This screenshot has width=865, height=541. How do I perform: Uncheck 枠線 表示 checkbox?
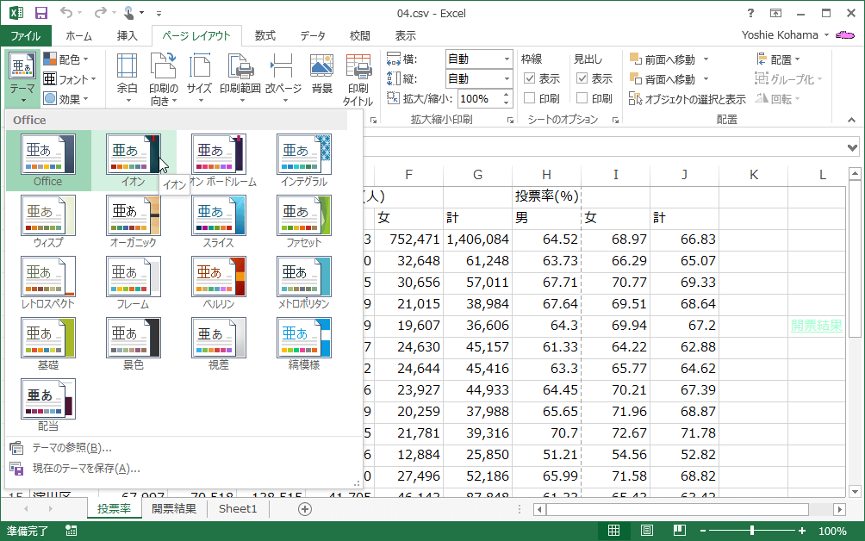click(529, 78)
